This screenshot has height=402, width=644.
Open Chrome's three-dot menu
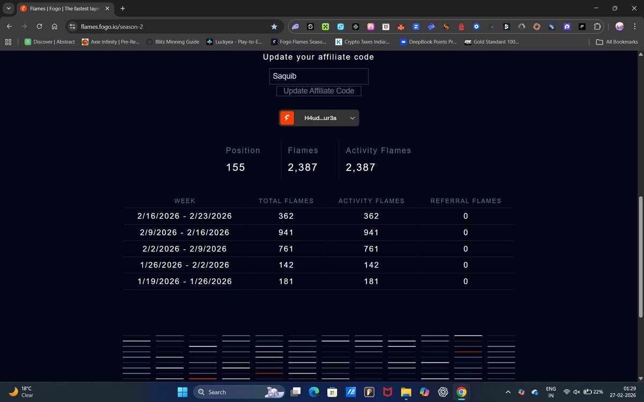636,26
